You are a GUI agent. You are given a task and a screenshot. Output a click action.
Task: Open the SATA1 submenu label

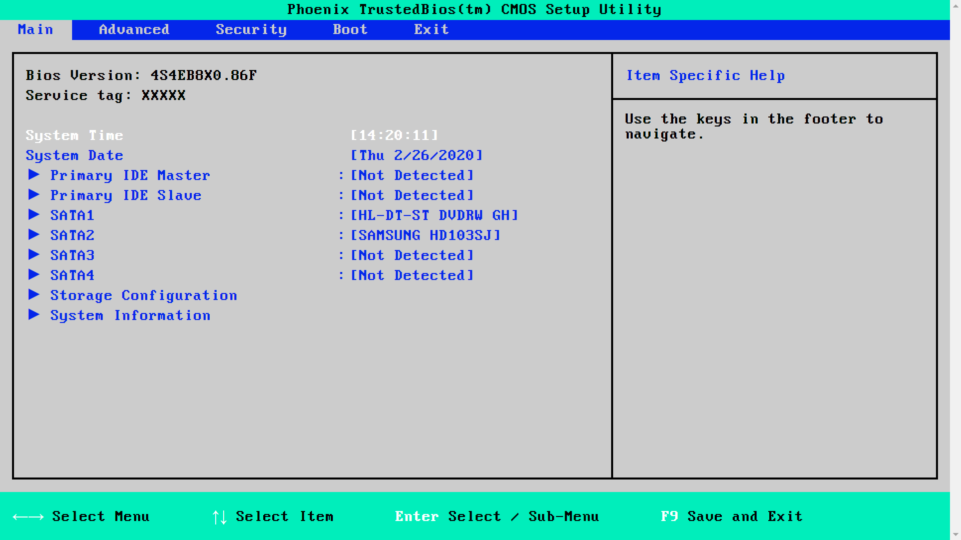pos(72,215)
